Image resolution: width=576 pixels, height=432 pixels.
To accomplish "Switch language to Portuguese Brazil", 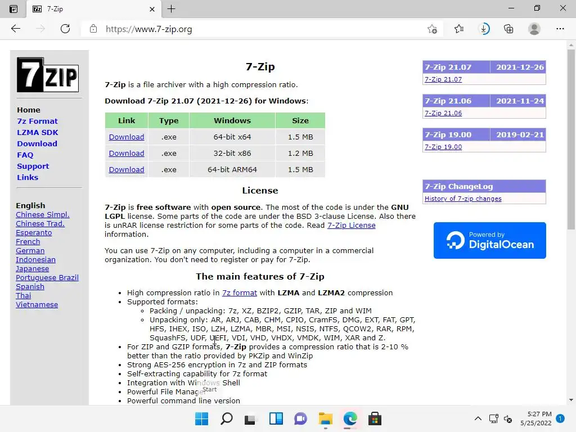I will click(47, 278).
